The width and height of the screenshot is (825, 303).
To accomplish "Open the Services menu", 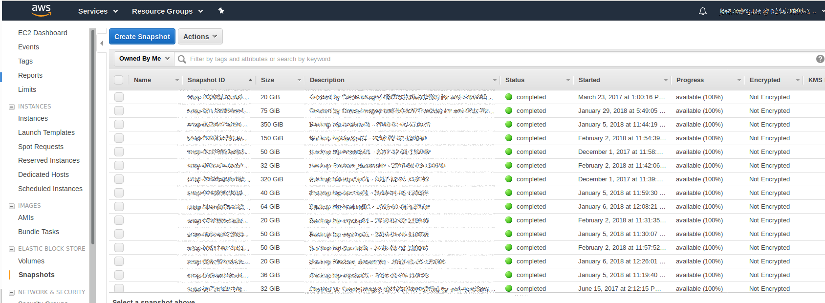I will tap(98, 11).
